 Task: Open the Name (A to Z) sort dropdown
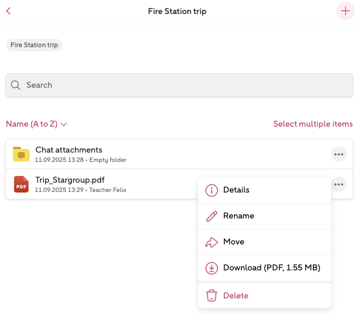36,124
